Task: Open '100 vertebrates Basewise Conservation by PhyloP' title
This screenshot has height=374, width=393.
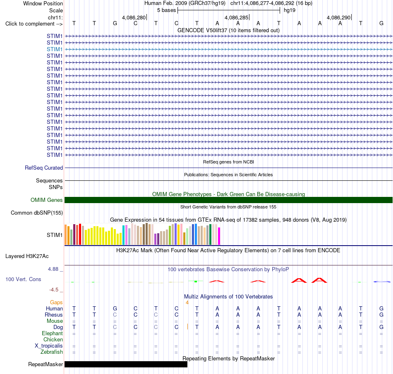Action: pyautogui.click(x=228, y=270)
